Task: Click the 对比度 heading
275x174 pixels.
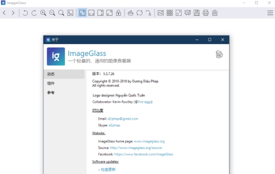Action: coord(98,110)
